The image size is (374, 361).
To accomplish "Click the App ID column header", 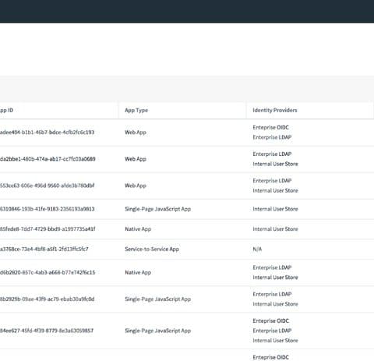I will tap(6, 110).
